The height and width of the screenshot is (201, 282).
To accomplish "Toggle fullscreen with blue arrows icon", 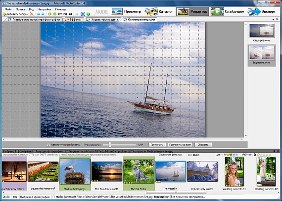I will 83,14.
